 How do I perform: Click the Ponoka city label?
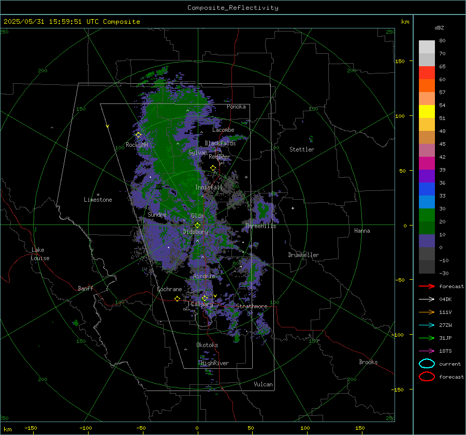coord(236,107)
